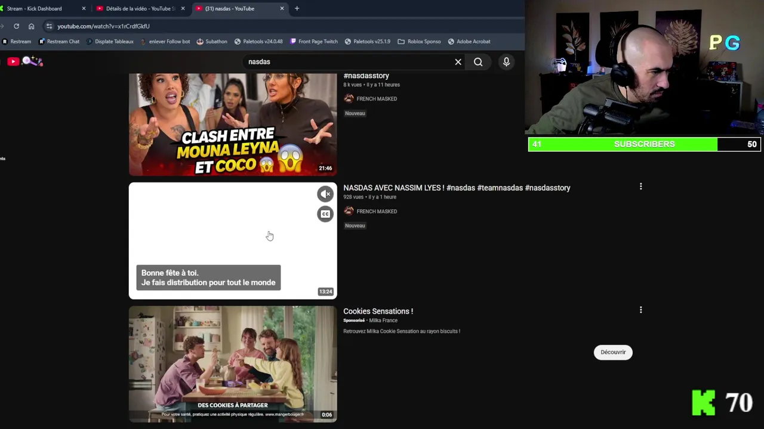Reload the page with the browser refresh icon
764x429 pixels.
click(16, 26)
